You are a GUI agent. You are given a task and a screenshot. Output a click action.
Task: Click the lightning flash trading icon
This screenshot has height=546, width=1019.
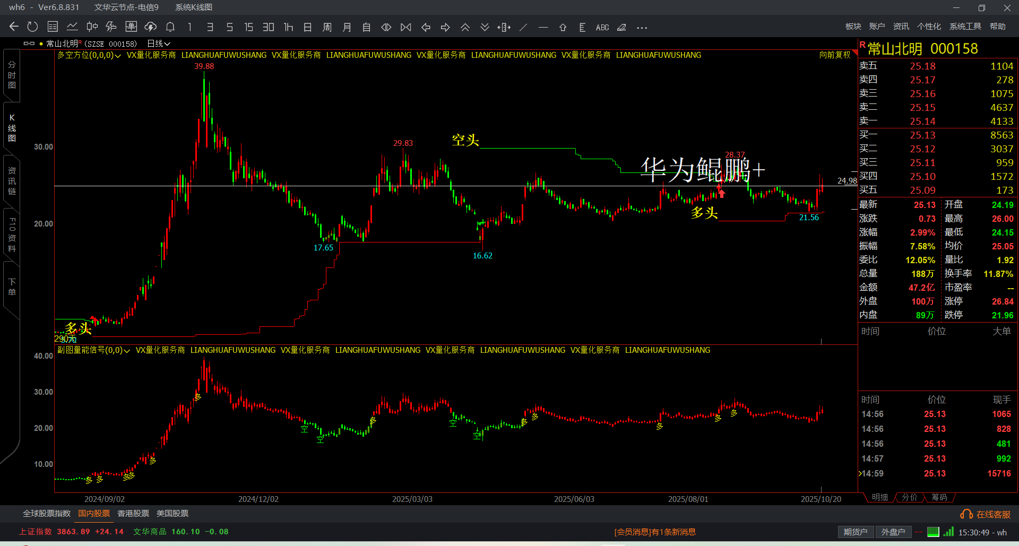pos(111,27)
